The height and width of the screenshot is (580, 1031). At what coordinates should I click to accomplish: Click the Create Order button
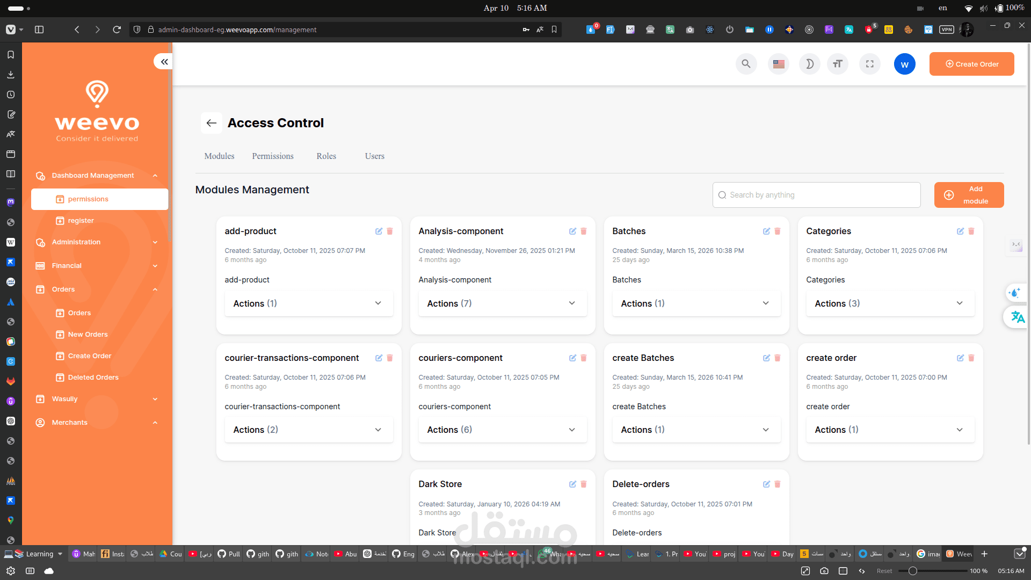(971, 64)
